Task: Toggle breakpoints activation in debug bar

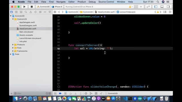Action: click(x=60, y=93)
